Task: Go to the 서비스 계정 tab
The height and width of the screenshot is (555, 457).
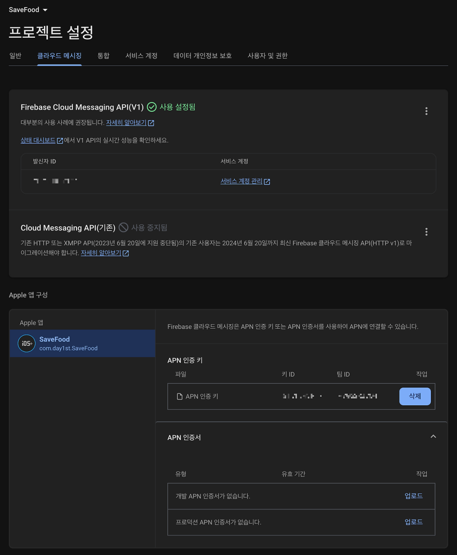Action: pos(141,56)
